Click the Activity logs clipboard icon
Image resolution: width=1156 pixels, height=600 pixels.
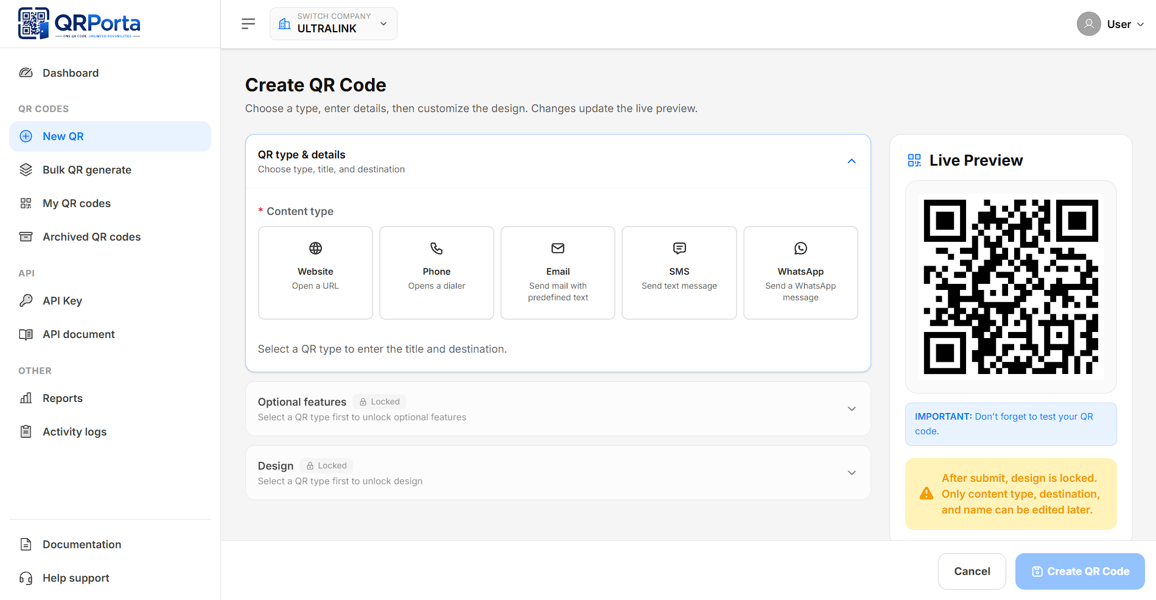pyautogui.click(x=26, y=432)
